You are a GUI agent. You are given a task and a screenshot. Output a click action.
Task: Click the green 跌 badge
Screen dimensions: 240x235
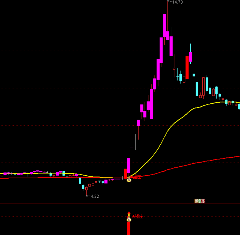tap(200, 201)
